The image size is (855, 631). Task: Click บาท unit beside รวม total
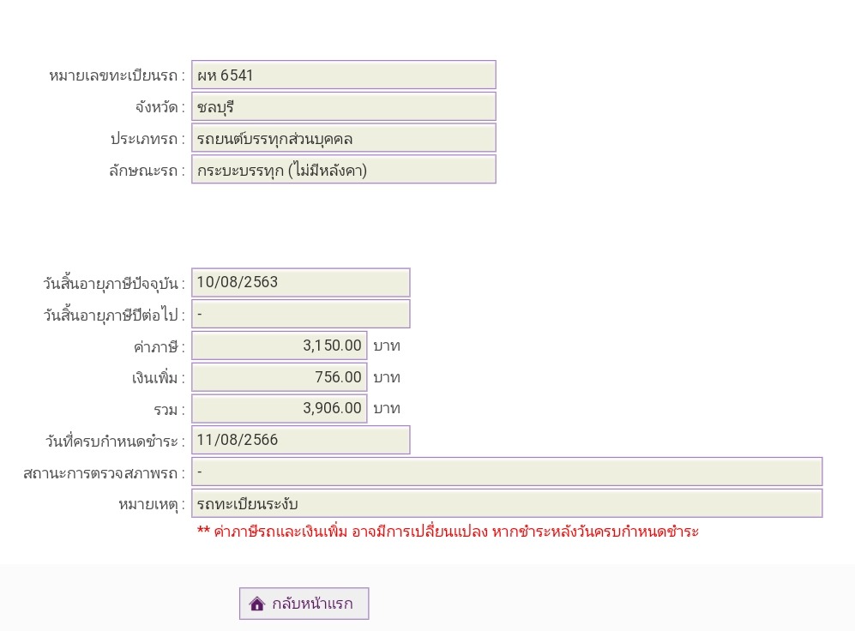click(387, 409)
